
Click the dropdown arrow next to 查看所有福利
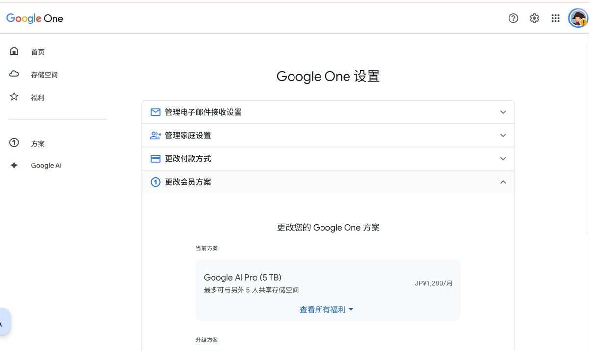(351, 310)
